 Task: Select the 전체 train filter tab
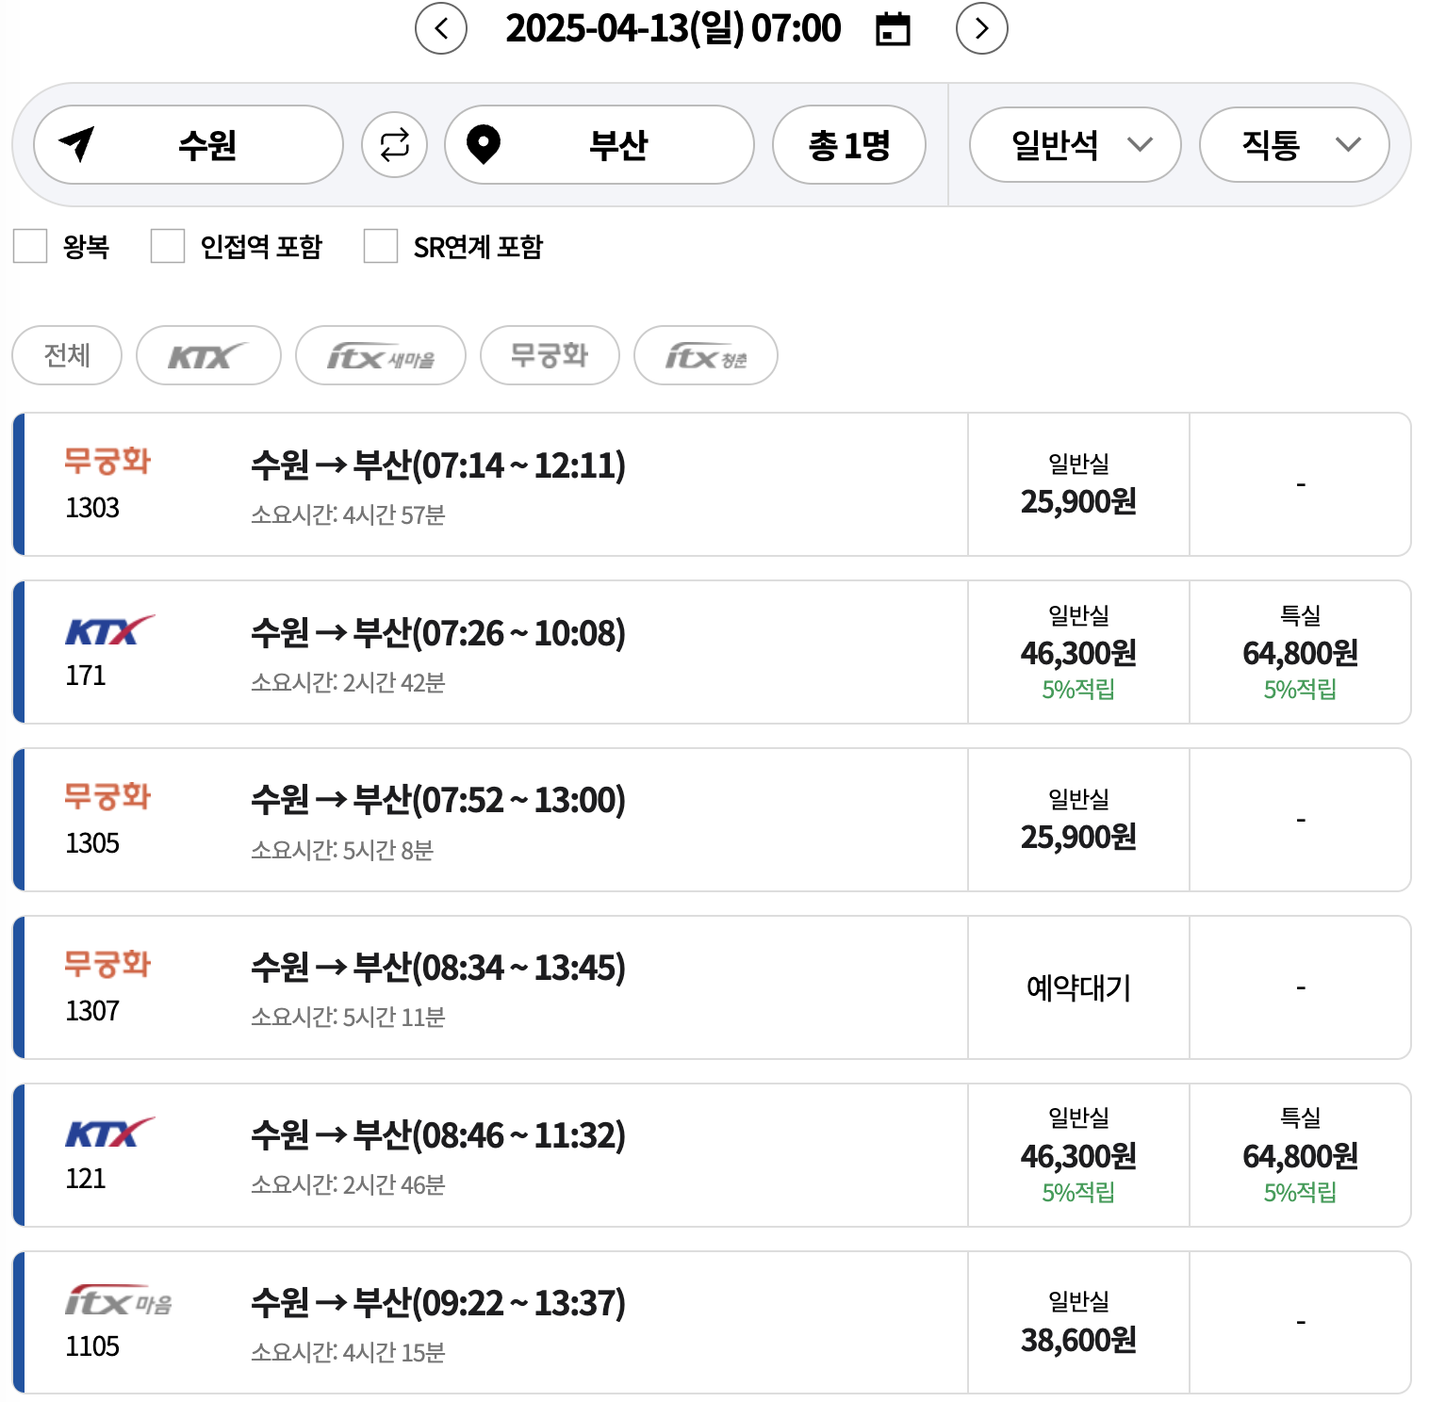pyautogui.click(x=67, y=355)
